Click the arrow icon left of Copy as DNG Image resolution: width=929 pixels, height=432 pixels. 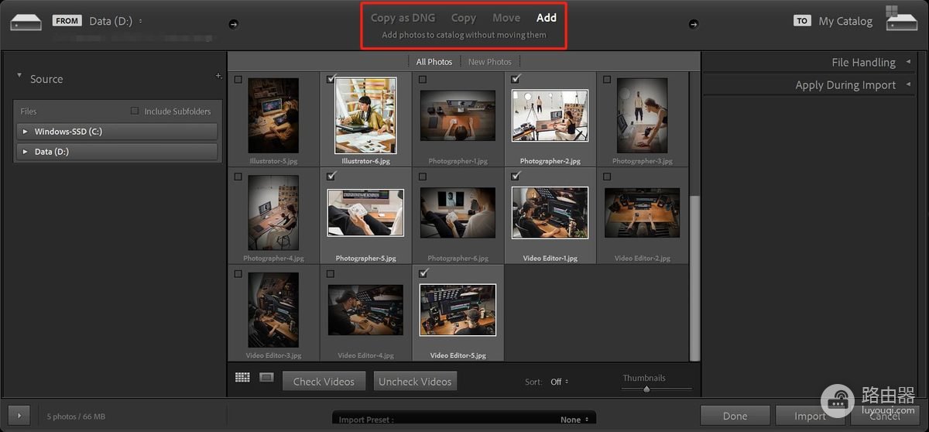(234, 24)
